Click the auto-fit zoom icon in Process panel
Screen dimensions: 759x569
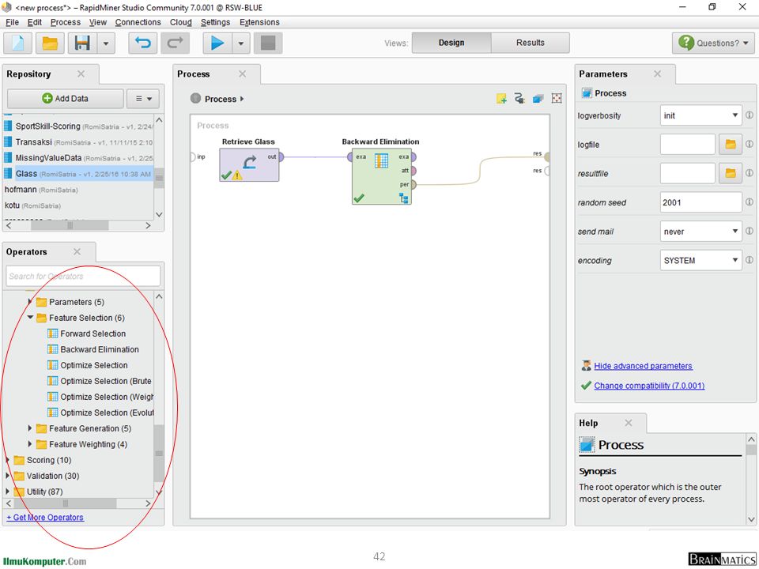tap(557, 99)
